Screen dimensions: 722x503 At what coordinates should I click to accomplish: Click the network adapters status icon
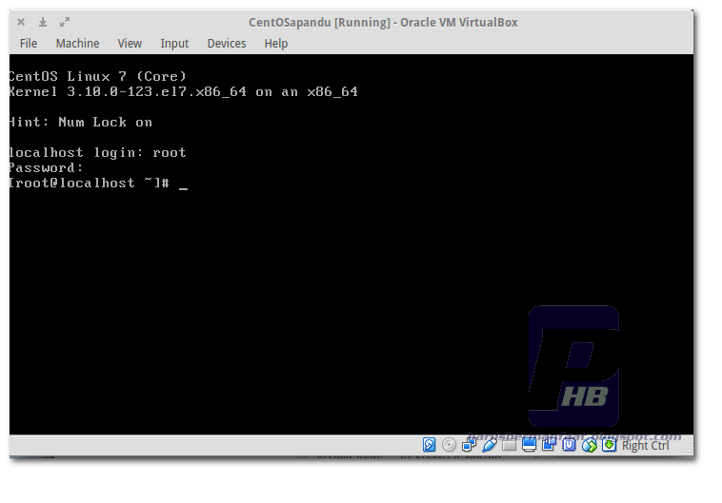point(469,445)
